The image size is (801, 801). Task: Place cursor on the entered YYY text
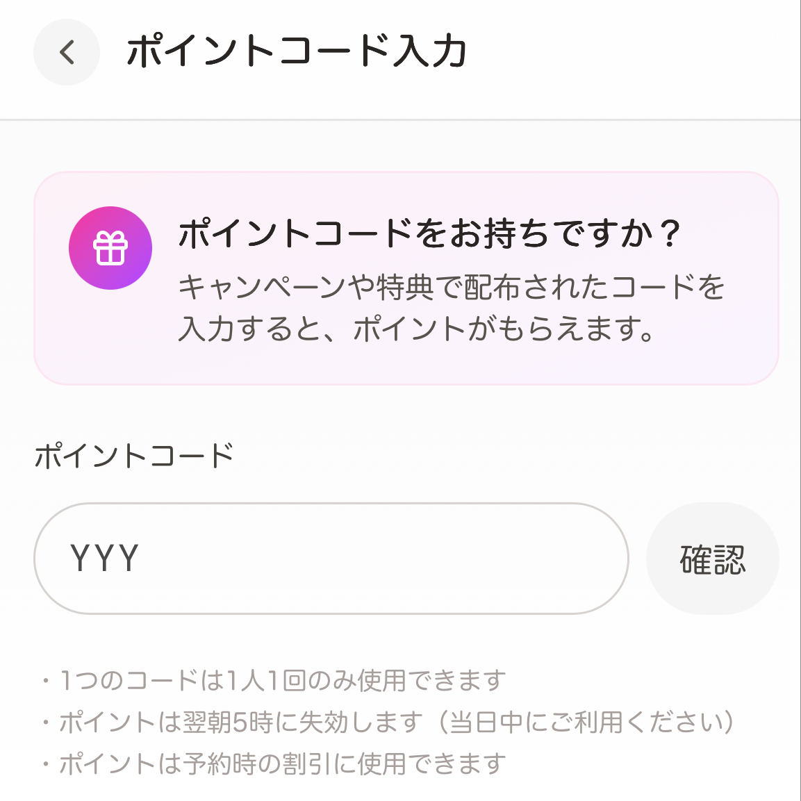[x=105, y=559]
